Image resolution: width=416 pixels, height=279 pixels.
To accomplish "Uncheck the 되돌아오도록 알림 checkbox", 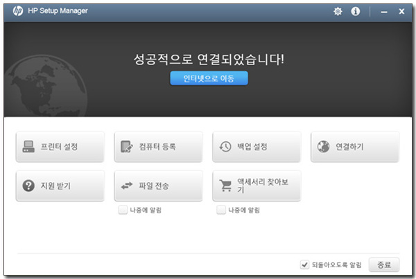I will coord(304,264).
